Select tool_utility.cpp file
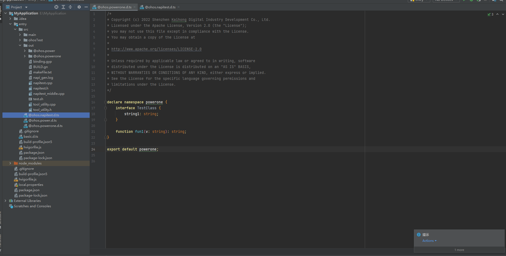The width and height of the screenshot is (506, 256). (44, 104)
